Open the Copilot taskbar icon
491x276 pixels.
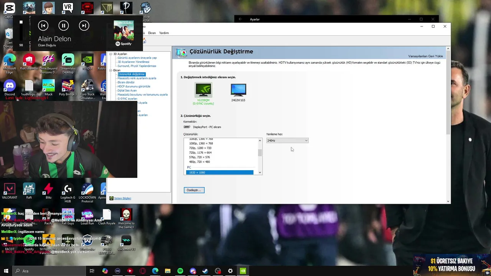coord(105,271)
